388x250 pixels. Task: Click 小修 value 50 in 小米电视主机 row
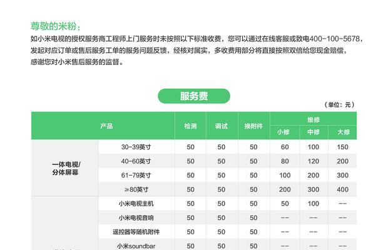click(285, 204)
